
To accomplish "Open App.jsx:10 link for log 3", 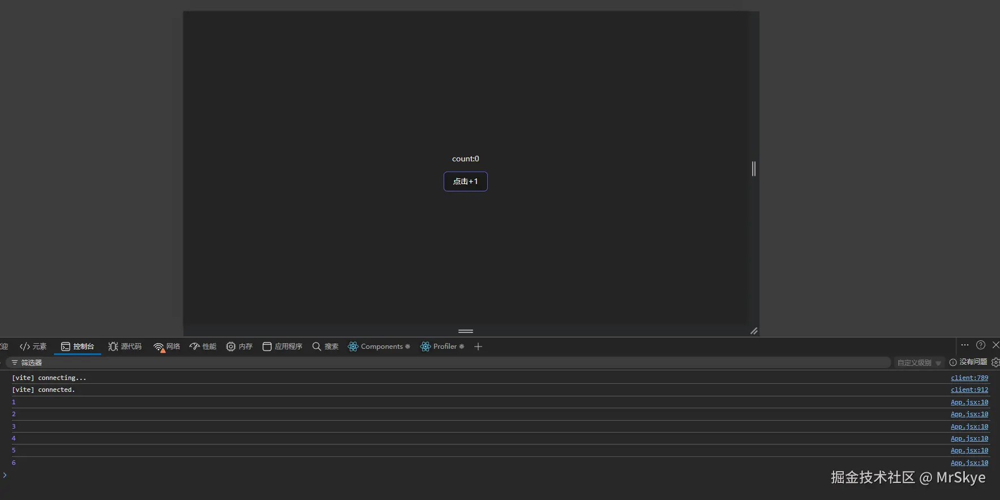I will (969, 426).
